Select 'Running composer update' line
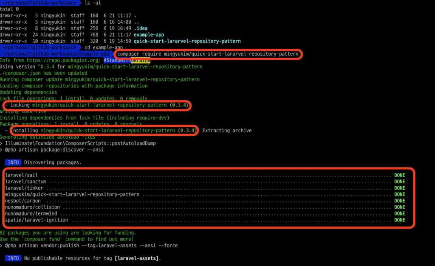This screenshot has width=435, height=266. (100, 79)
